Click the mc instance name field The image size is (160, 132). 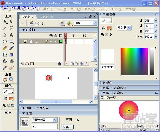[45, 126]
